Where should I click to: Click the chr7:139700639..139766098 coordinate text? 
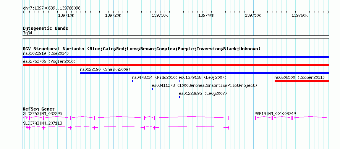tap(52, 8)
